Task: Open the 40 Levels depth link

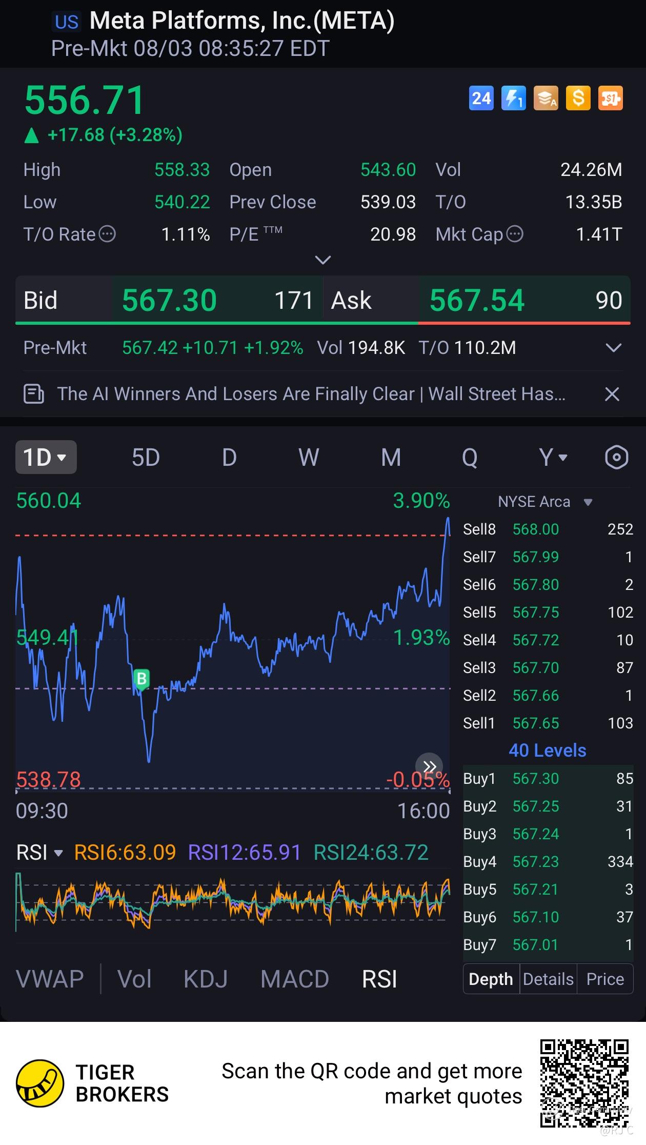Action: [x=547, y=751]
